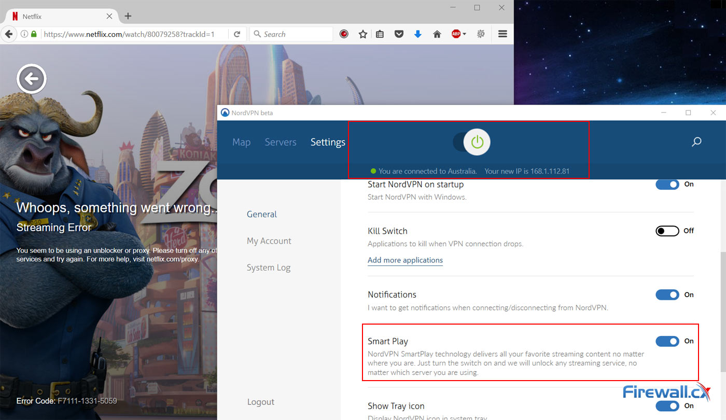Click the NordVPN beta title icon

tap(225, 113)
